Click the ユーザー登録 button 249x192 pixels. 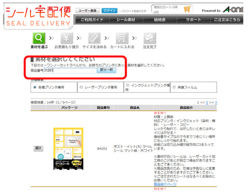click(x=88, y=10)
